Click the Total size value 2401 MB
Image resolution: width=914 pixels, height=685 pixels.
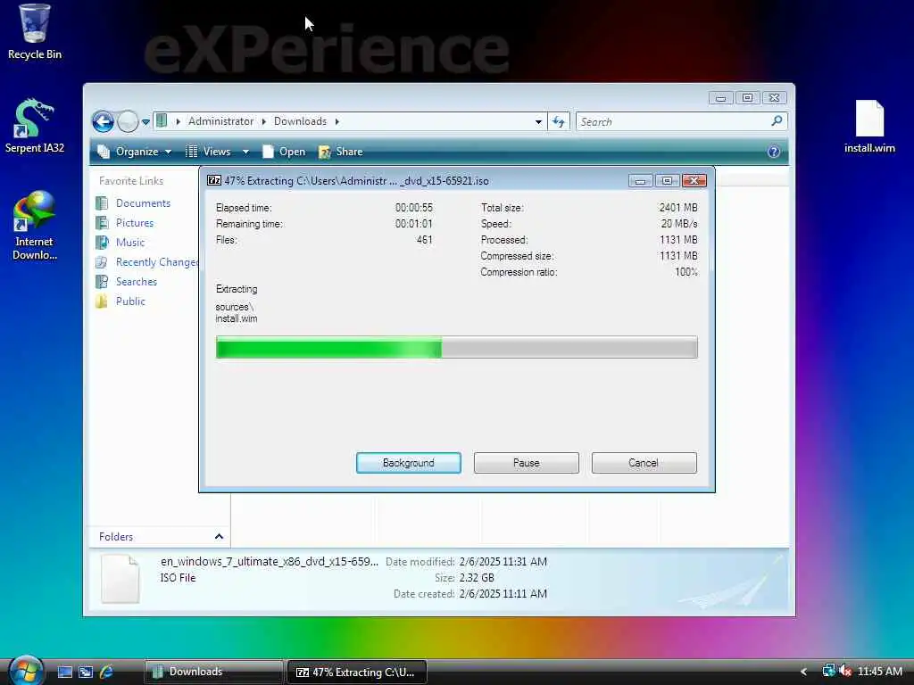[678, 207]
